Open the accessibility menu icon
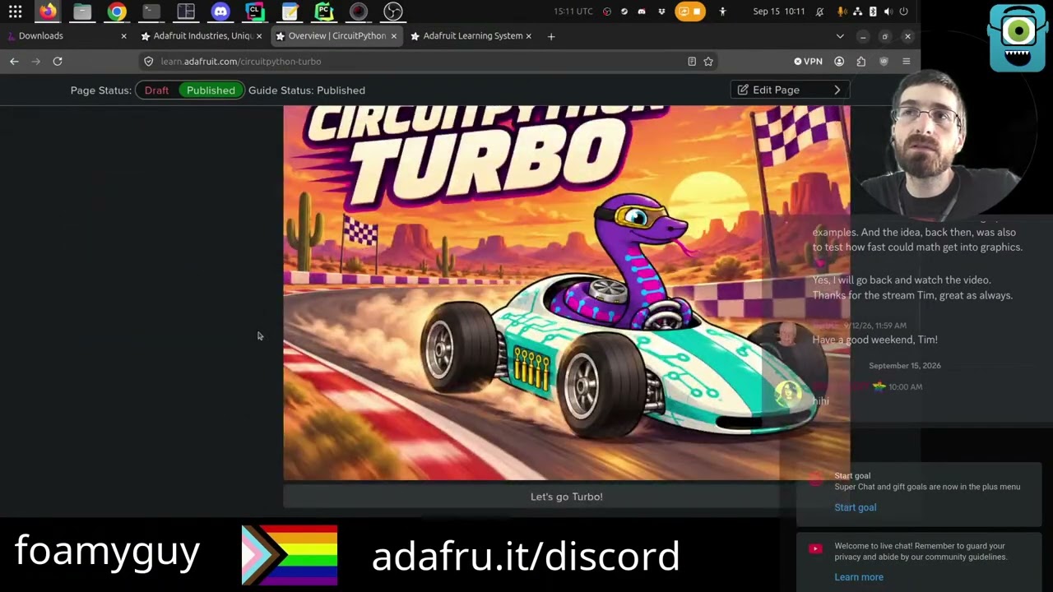 pos(722,12)
